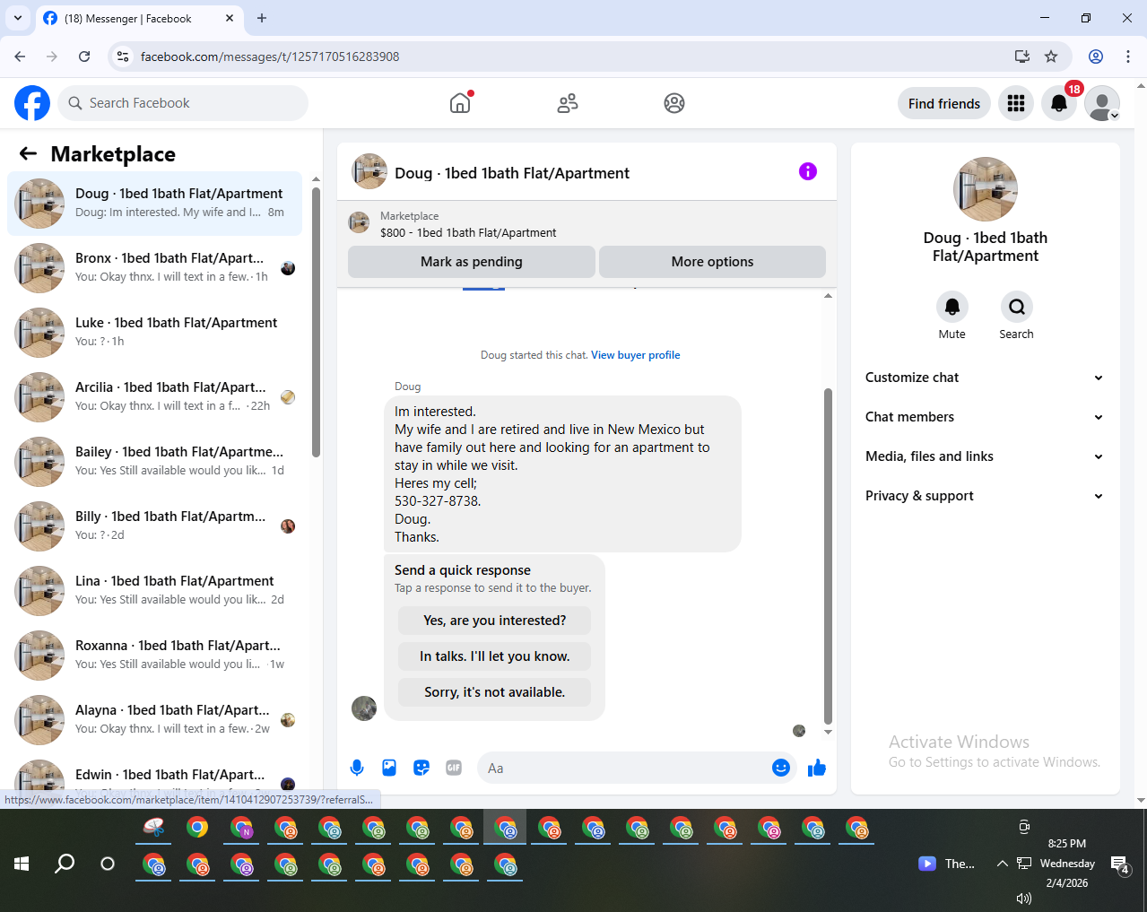Open Billy conversation in list
The image size is (1147, 912).
point(155,526)
